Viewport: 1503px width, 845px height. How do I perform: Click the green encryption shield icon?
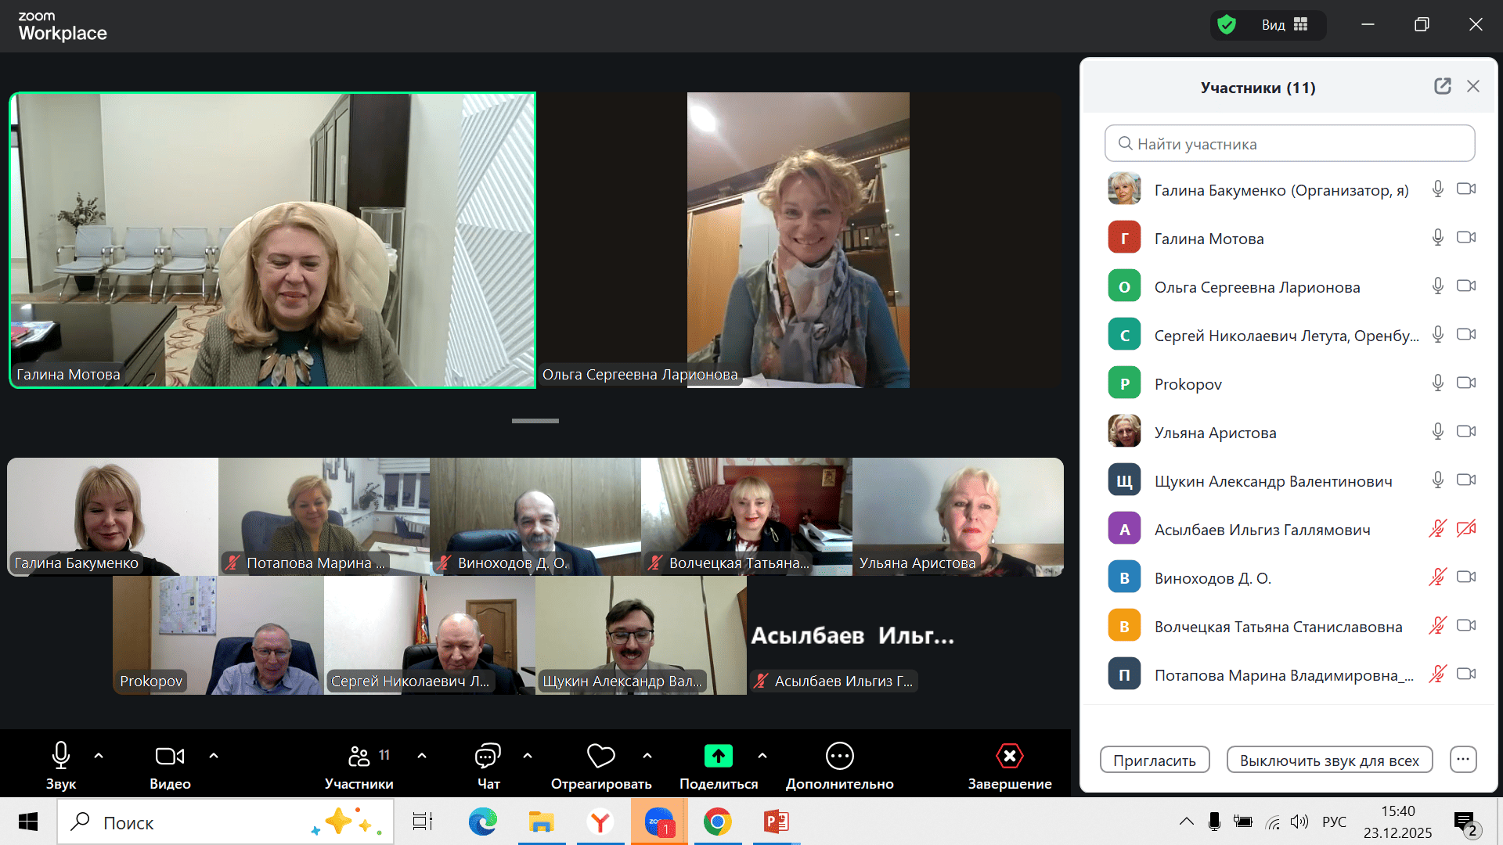click(x=1227, y=25)
